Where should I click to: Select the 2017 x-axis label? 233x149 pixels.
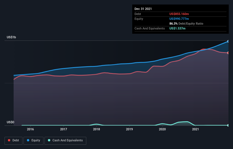coord(64,129)
